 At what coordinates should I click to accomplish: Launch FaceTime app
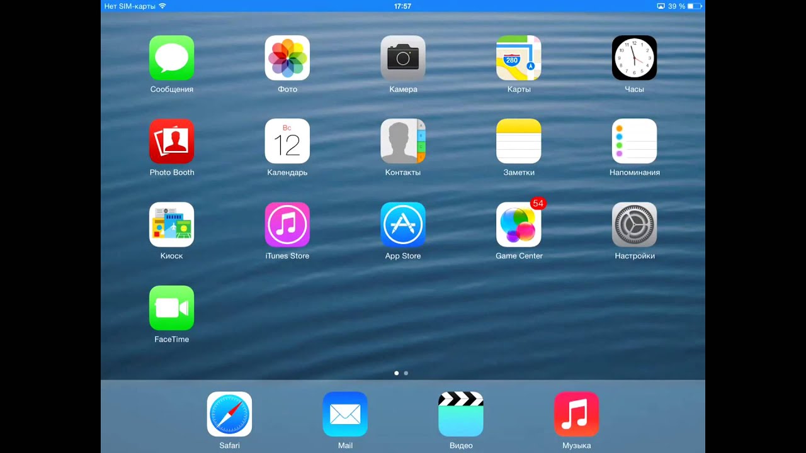[171, 308]
